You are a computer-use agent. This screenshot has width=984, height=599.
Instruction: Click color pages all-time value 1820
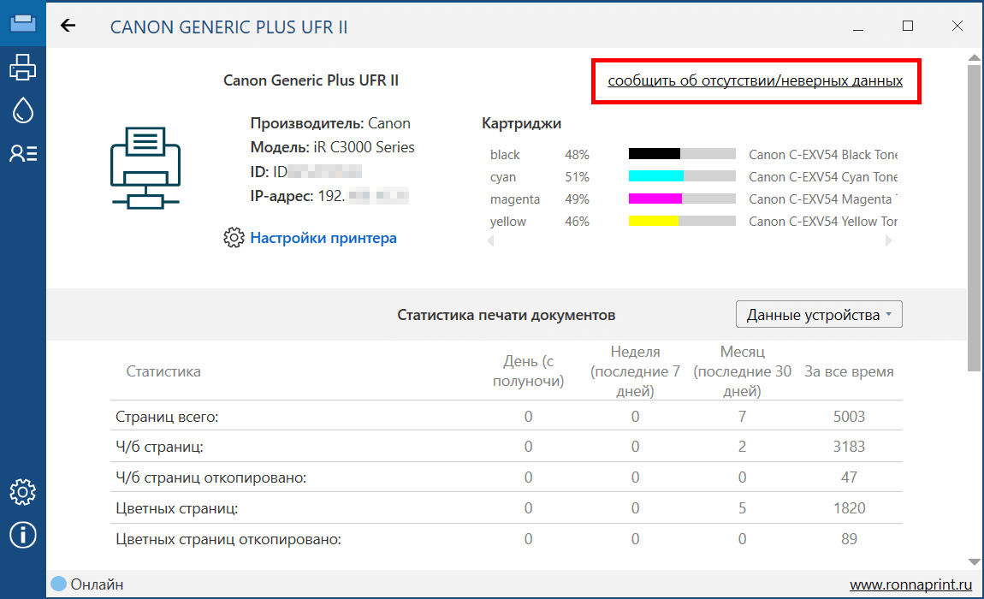pyautogui.click(x=849, y=508)
